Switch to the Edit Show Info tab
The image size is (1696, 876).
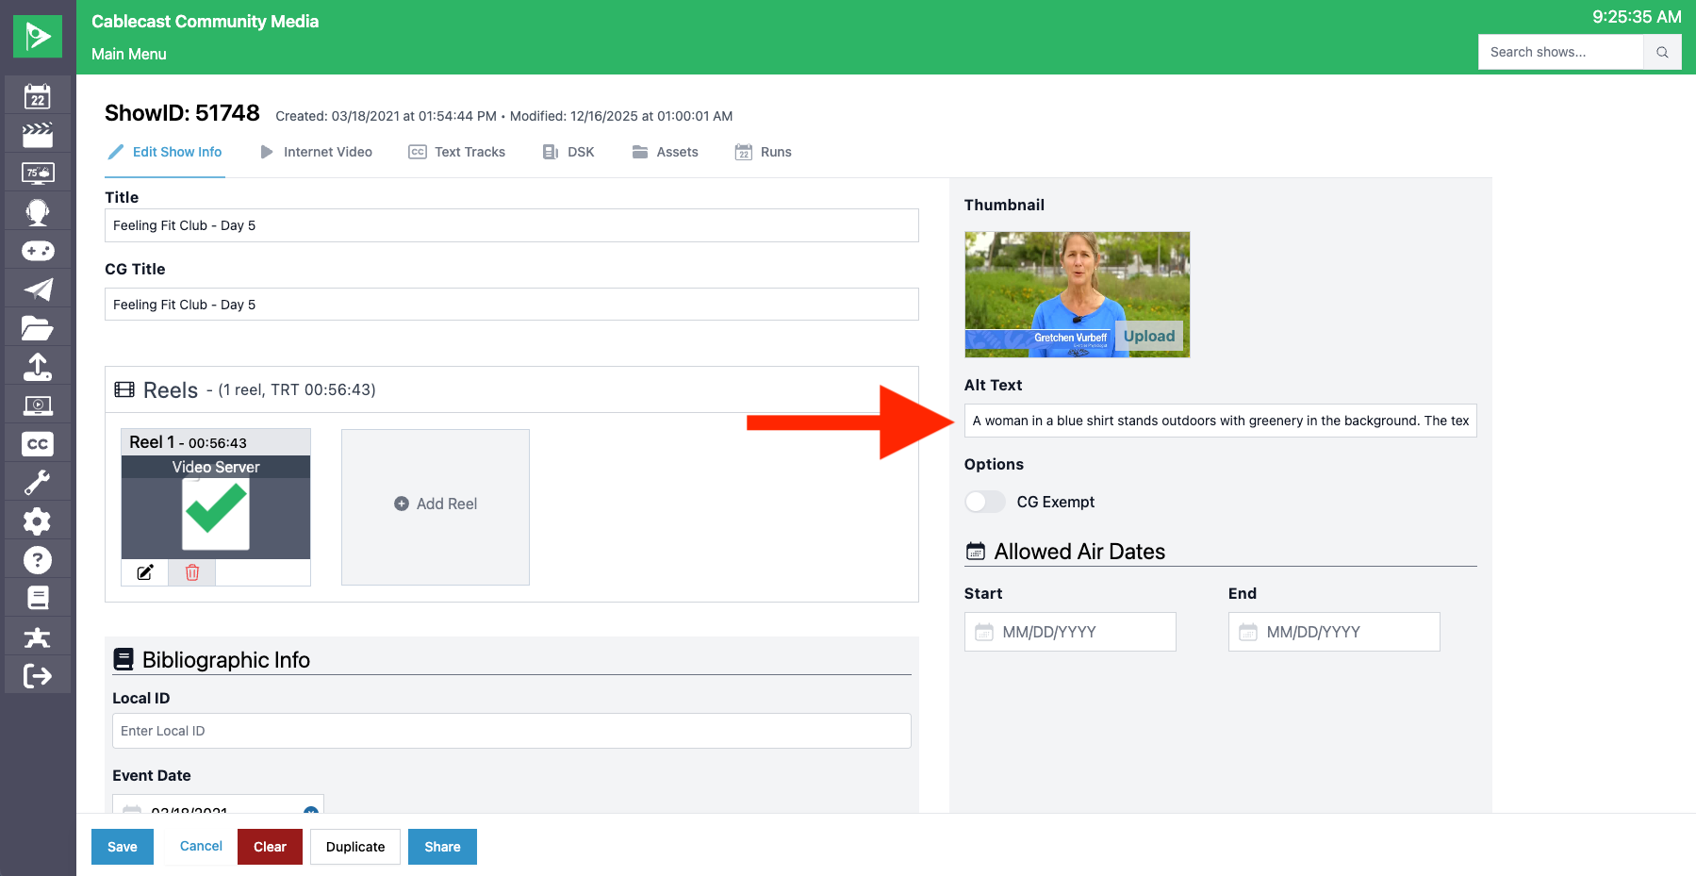(165, 152)
